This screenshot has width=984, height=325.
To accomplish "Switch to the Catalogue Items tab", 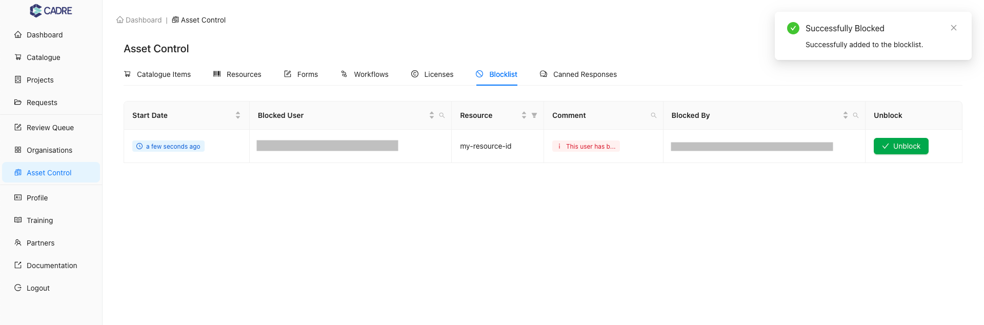I will coord(157,74).
